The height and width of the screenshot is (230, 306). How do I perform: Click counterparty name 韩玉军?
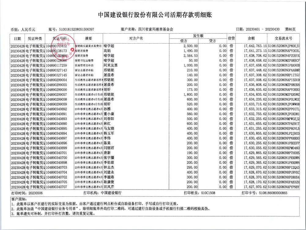[109, 133]
